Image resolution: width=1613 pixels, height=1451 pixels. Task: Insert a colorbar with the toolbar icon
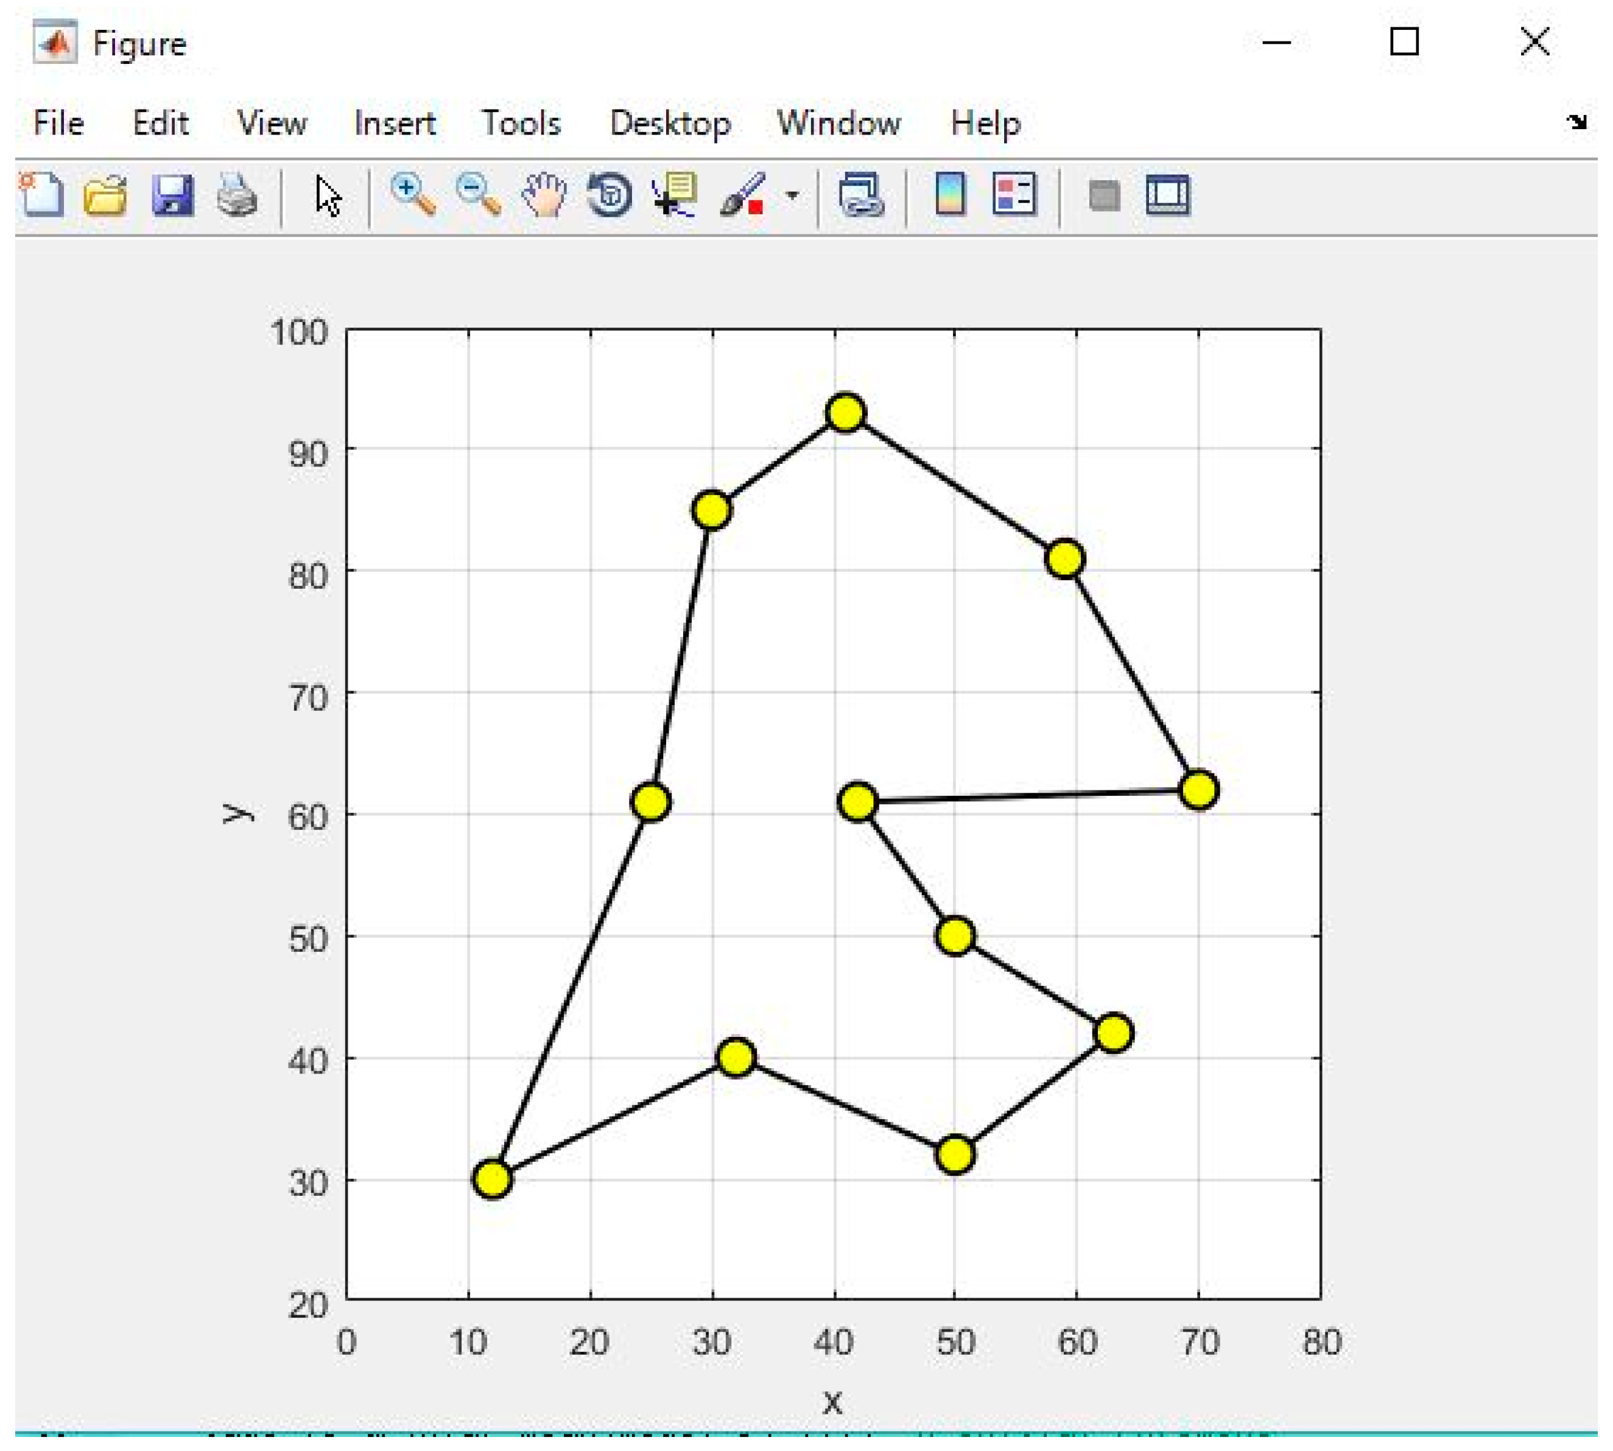tap(951, 194)
